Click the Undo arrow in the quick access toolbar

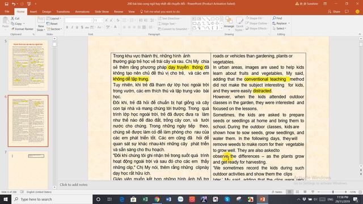point(14,4)
